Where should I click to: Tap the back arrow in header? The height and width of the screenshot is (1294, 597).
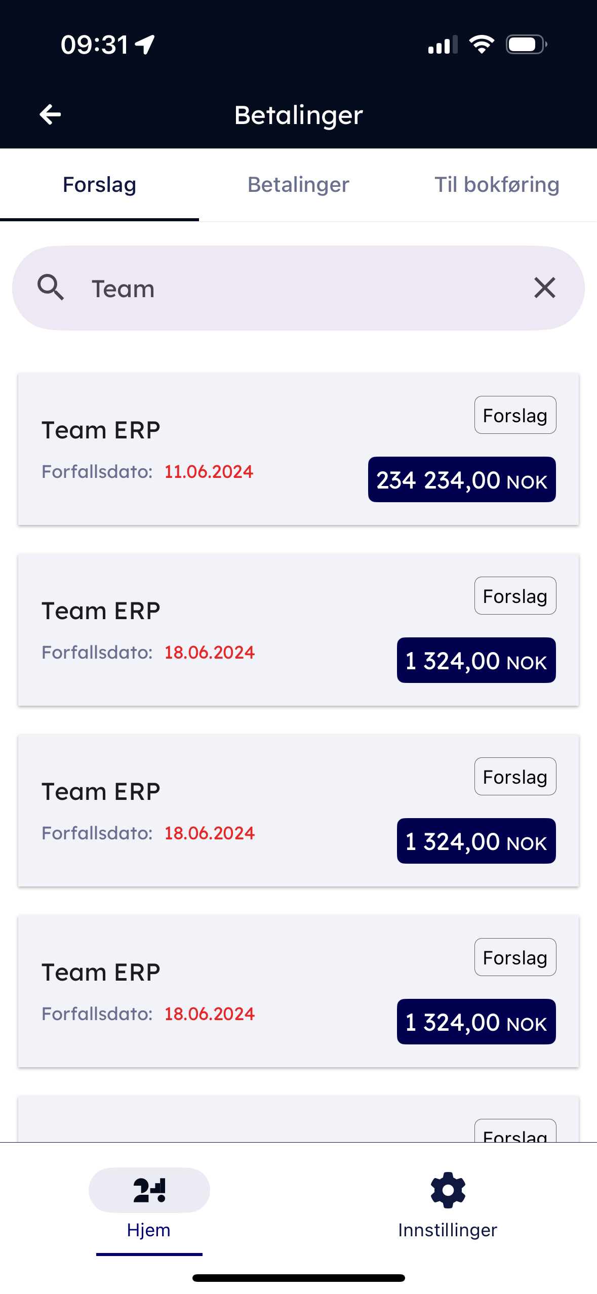(x=50, y=114)
